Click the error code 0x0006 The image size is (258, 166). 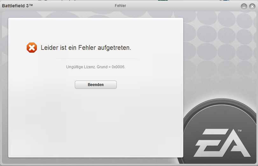tap(118, 67)
